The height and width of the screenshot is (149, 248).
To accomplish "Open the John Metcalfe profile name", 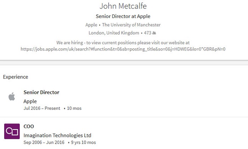I will click(x=123, y=6).
